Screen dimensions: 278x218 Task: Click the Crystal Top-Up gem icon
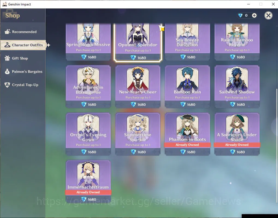tap(7, 85)
